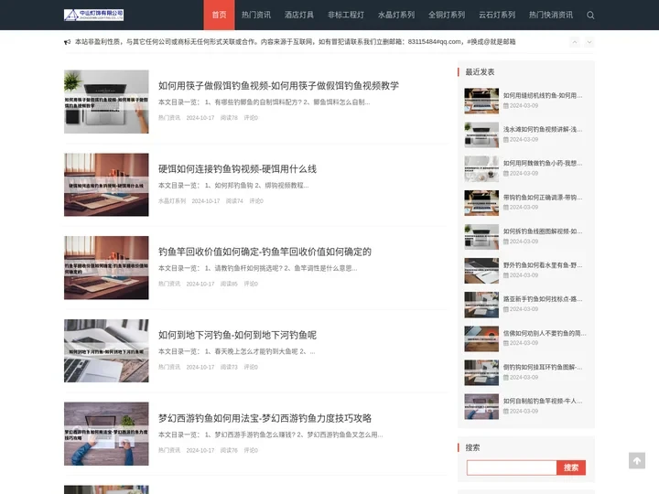This screenshot has height=494, width=659.
Task: Focus the sidebar search text field
Action: [x=512, y=467]
